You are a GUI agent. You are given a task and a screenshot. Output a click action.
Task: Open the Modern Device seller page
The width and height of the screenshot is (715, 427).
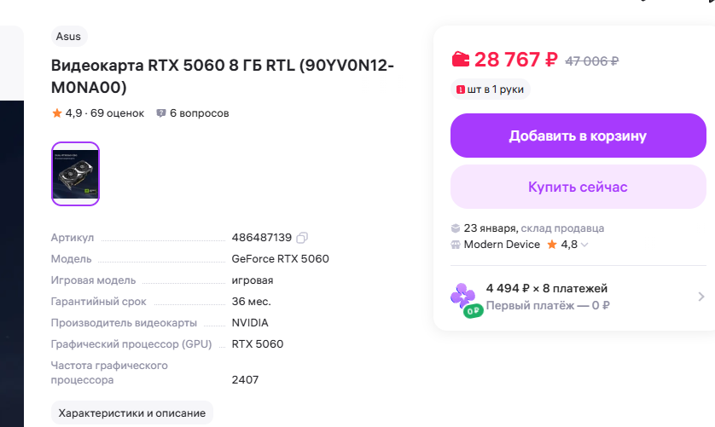tap(502, 245)
